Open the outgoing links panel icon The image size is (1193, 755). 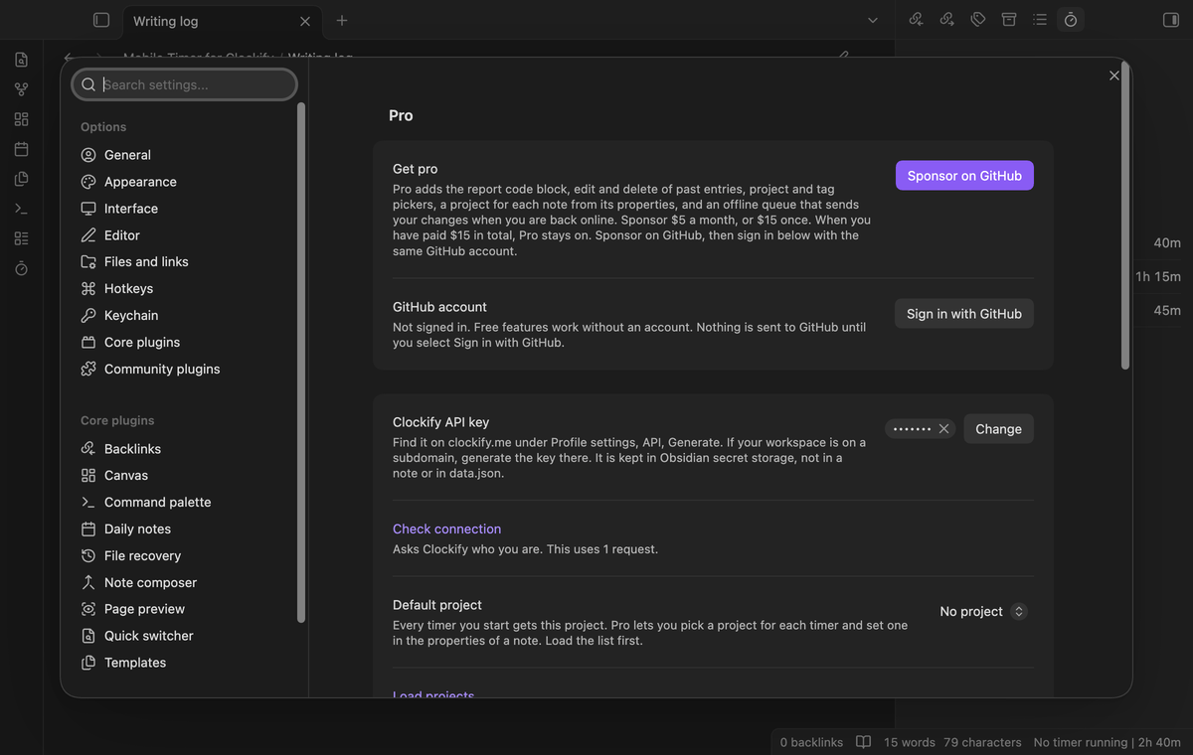point(947,19)
